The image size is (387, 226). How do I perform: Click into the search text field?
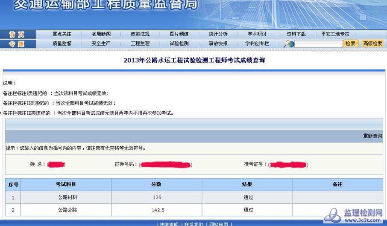(x=319, y=43)
